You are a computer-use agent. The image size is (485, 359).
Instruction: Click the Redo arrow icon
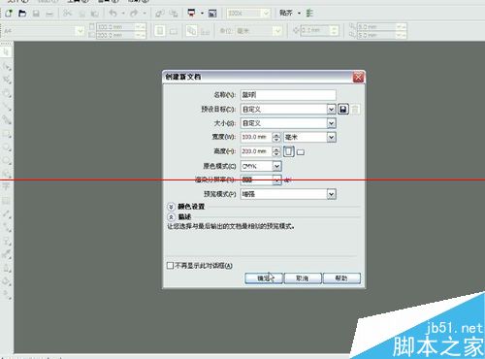(x=134, y=14)
